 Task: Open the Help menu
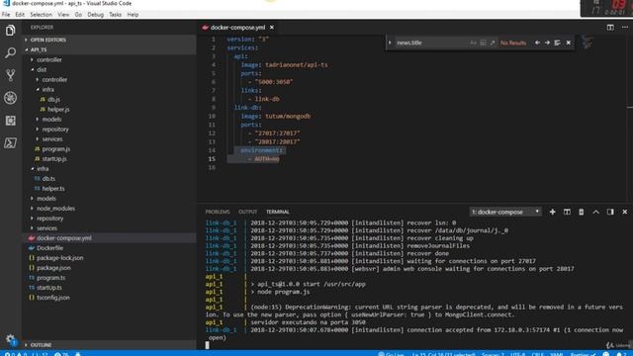[x=133, y=15]
